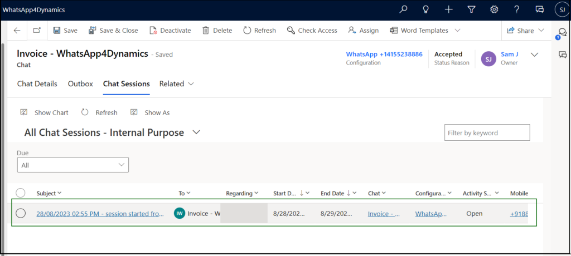The image size is (571, 256).
Task: Click the Filter by keyword field
Action: tap(487, 132)
